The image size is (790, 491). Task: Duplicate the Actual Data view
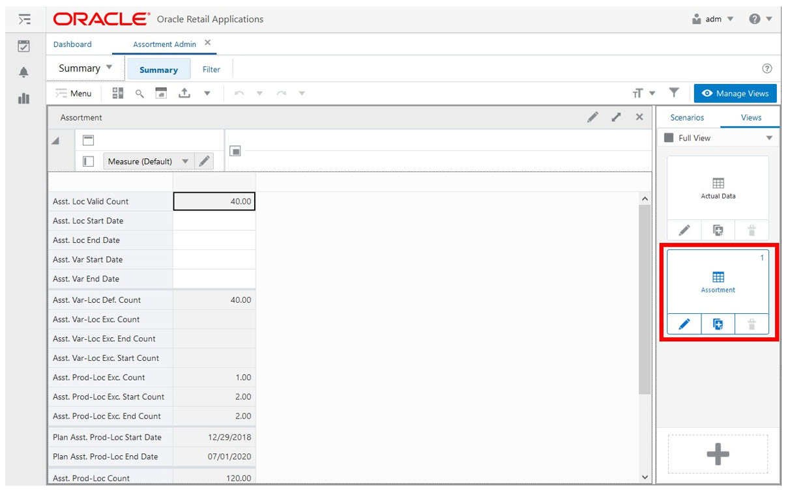coord(718,230)
